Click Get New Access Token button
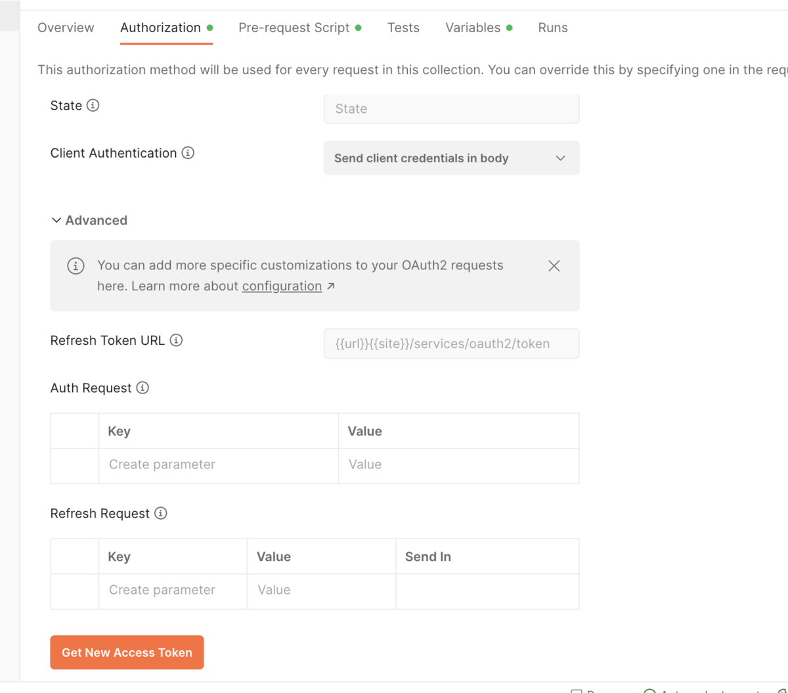 click(x=127, y=652)
